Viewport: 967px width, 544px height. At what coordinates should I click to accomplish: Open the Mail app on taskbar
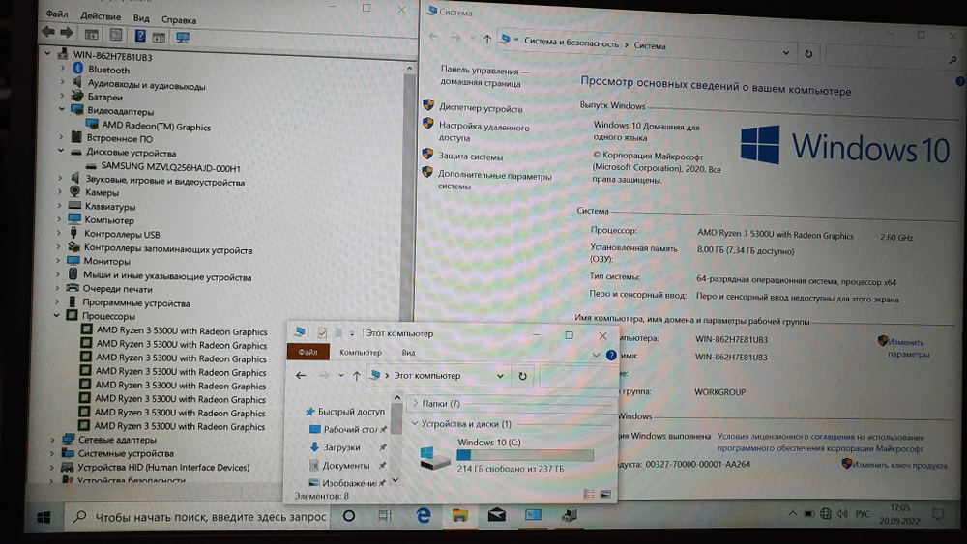pos(496,515)
